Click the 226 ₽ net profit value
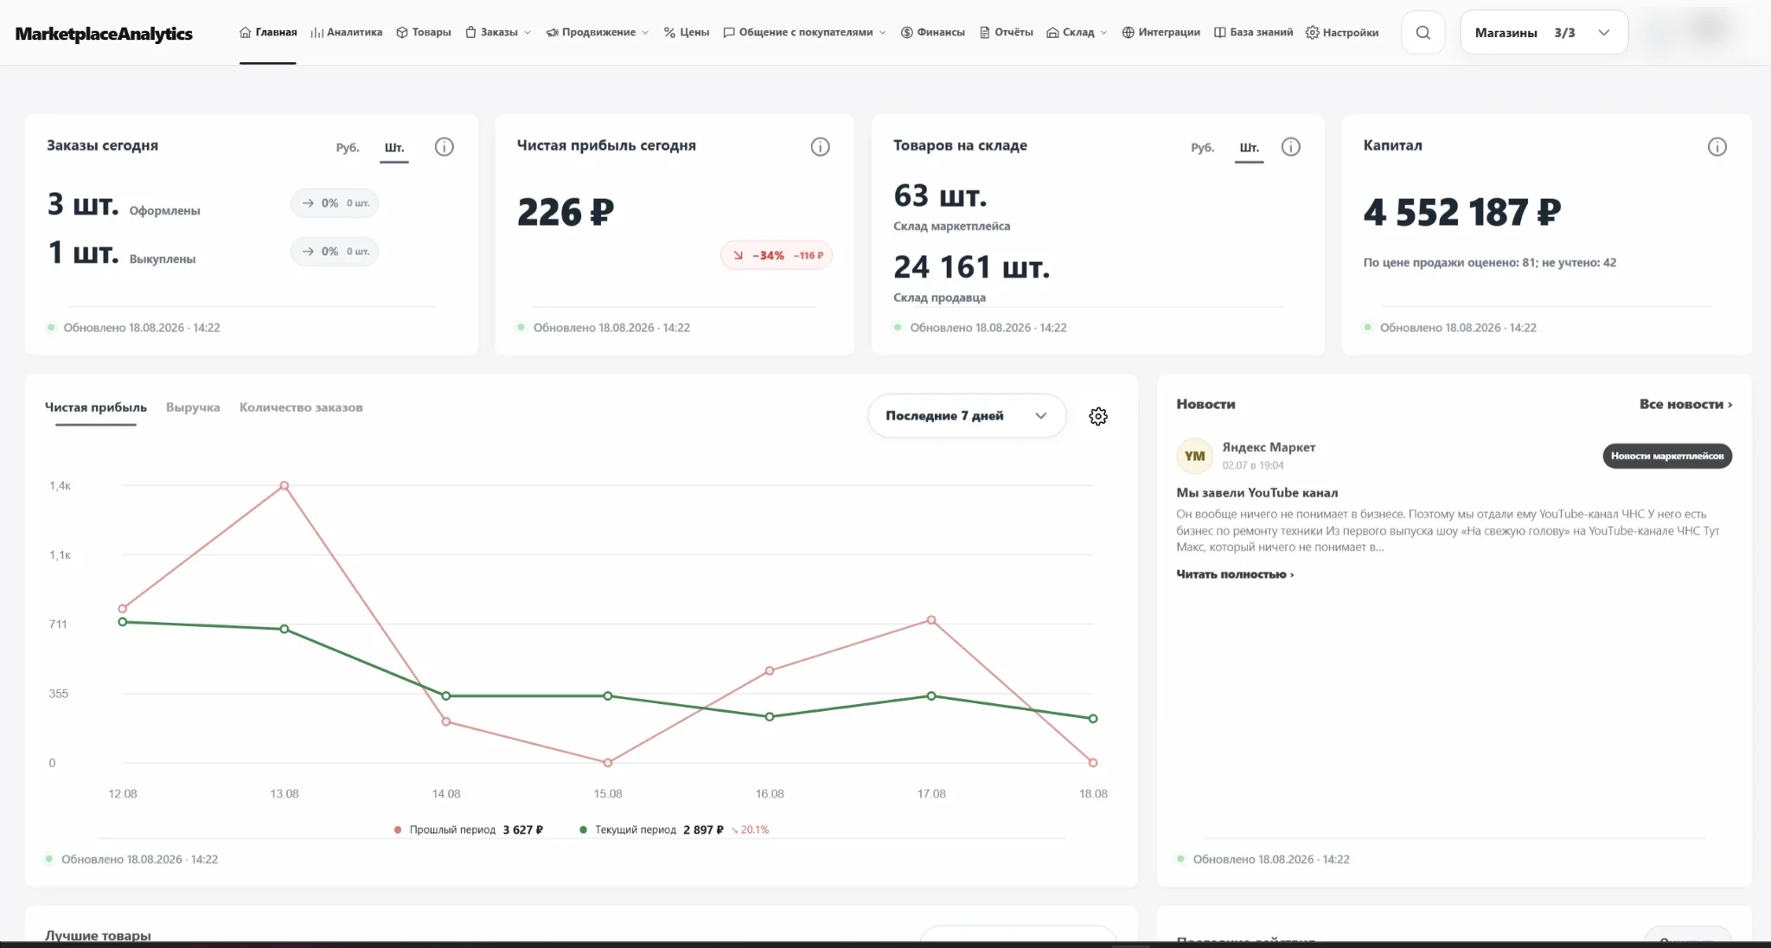Screen dimensions: 1771x948 (x=566, y=212)
